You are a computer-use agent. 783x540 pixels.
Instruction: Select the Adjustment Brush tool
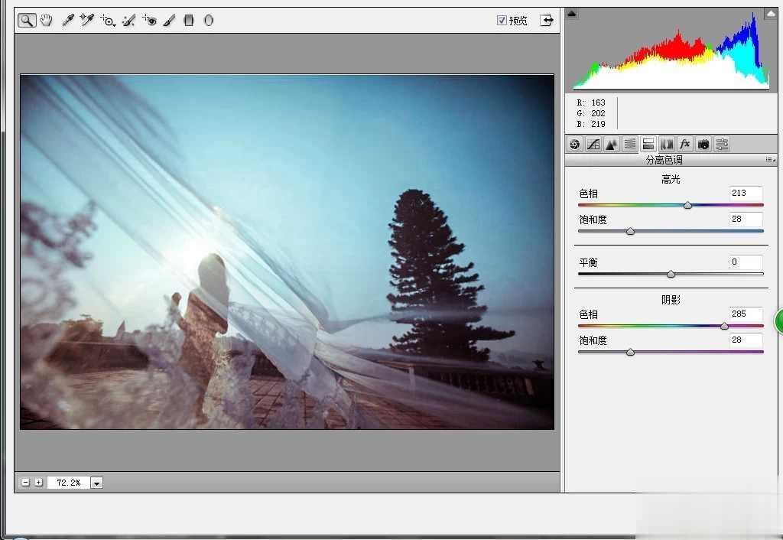coord(169,21)
